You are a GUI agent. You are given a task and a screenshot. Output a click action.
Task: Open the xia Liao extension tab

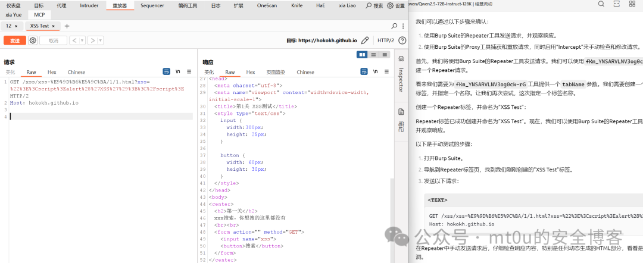point(348,6)
